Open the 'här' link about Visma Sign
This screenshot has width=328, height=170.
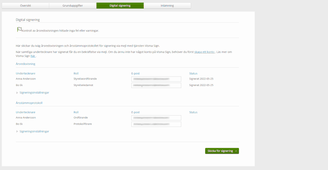(33, 56)
